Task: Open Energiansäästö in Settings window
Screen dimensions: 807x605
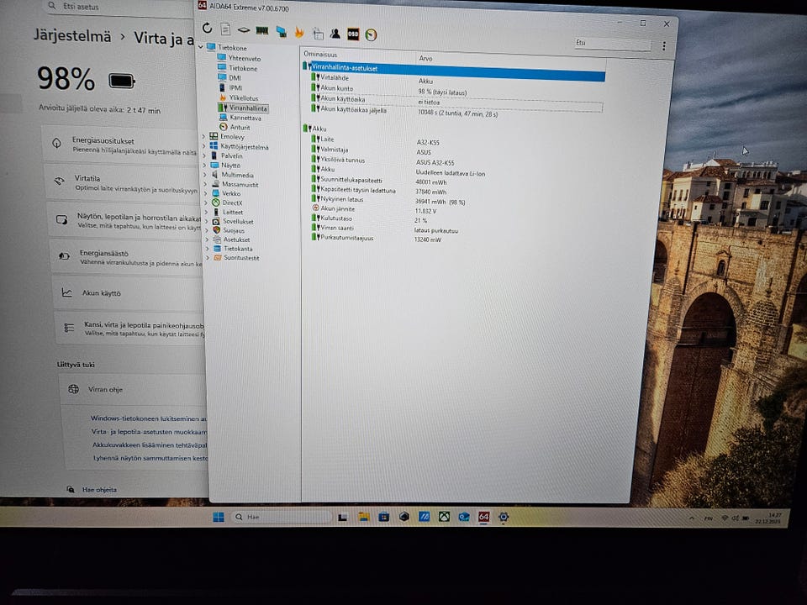Action: click(128, 257)
